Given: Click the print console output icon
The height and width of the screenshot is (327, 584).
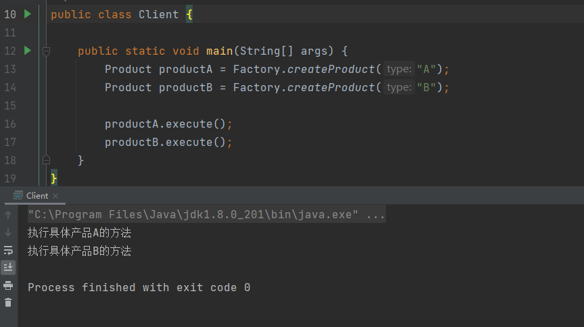Looking at the screenshot, I should coord(8,286).
